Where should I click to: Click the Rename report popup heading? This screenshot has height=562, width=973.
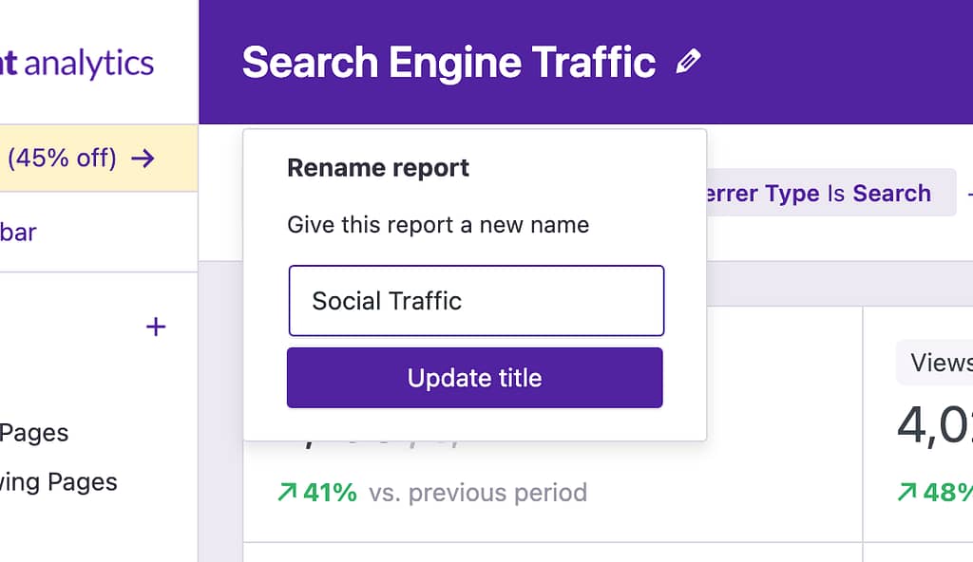click(x=378, y=168)
